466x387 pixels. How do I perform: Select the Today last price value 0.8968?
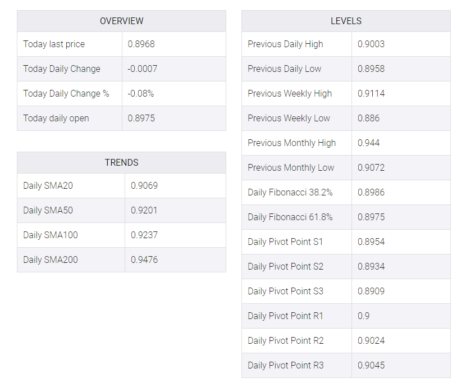[141, 44]
